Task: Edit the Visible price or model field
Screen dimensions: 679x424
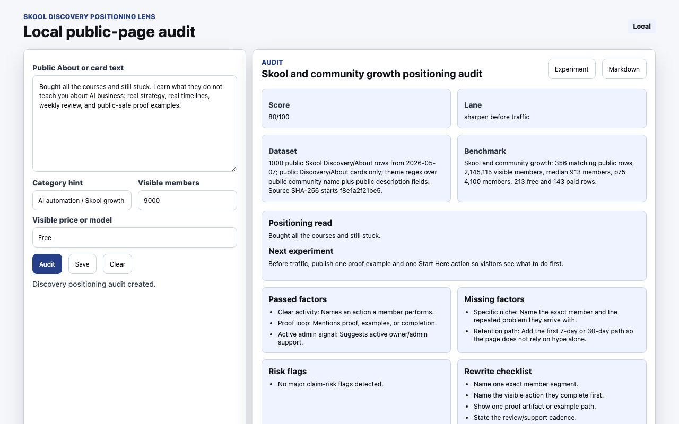Action: pyautogui.click(x=135, y=237)
